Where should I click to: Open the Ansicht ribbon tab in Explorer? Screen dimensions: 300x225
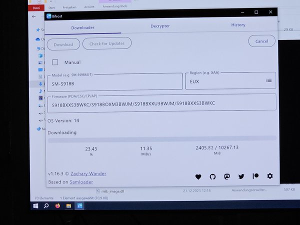[89, 7]
